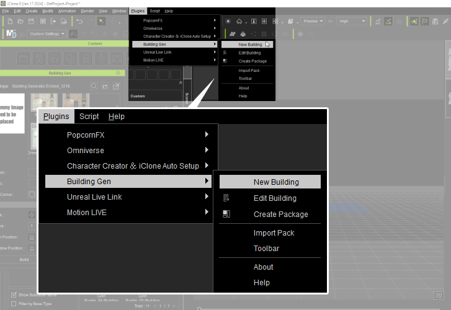
Task: Click the sun icon in building parameters
Action: 32,215
